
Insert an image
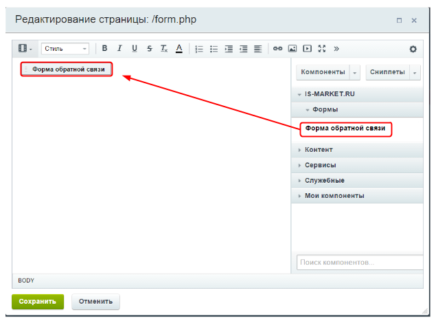[x=292, y=49]
